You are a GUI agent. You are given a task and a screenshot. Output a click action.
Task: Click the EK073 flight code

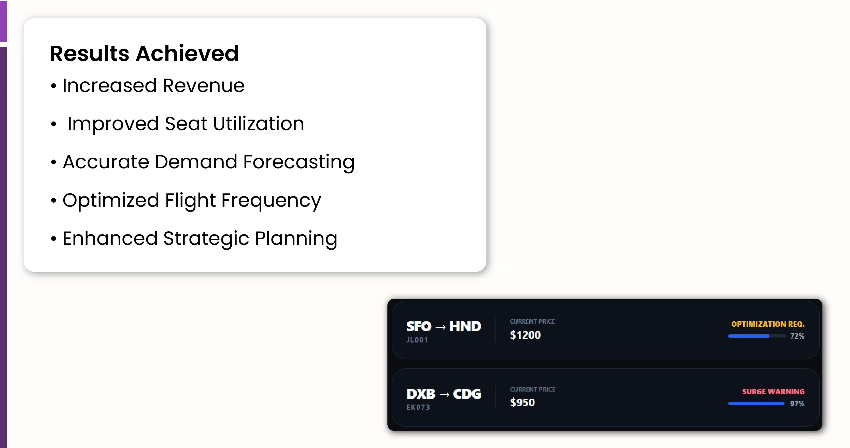pyautogui.click(x=418, y=408)
